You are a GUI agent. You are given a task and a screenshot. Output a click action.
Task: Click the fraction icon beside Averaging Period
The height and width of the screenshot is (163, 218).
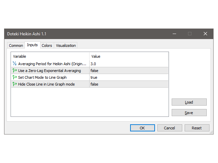(x=15, y=64)
